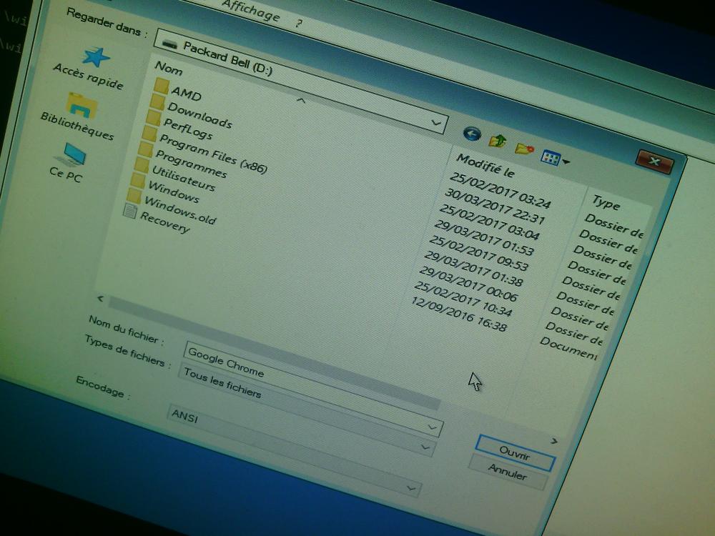This screenshot has height=536, width=715.
Task: Close the open-file dialog
Action: click(654, 162)
